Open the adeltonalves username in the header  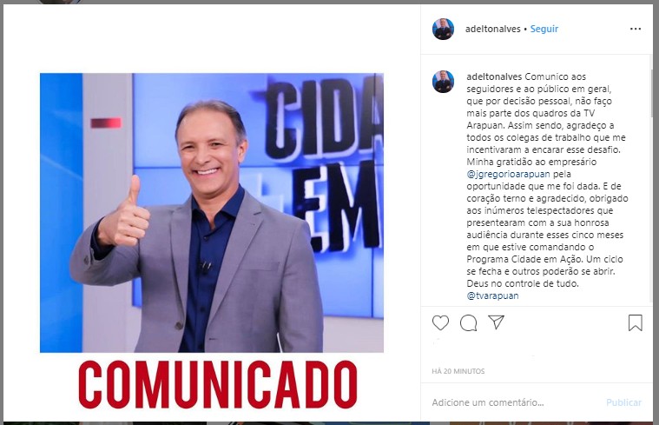click(x=492, y=29)
